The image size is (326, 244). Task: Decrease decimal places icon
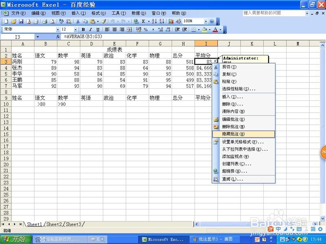(168, 30)
